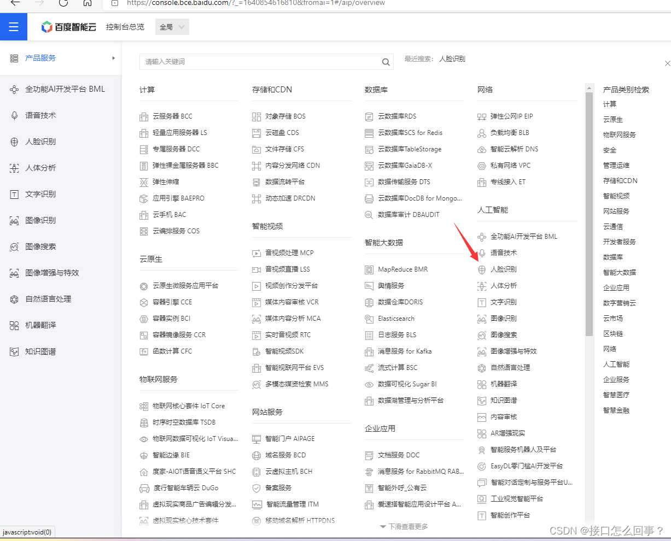Jump to 智慧金融 in category index
The image size is (671, 541).
coord(616,410)
